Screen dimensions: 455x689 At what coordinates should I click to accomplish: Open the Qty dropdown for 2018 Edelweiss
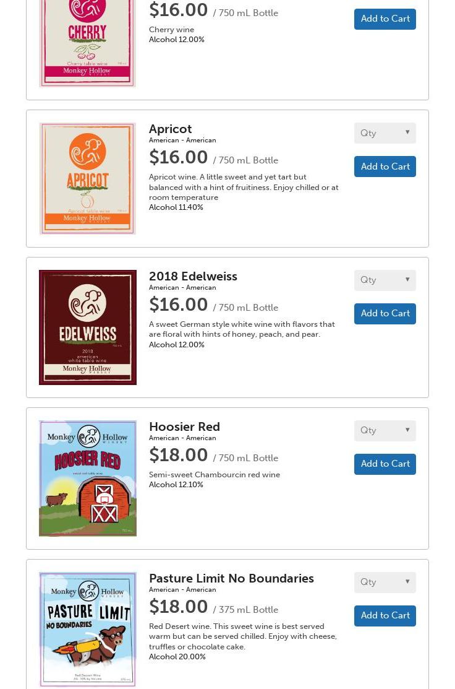click(x=385, y=280)
